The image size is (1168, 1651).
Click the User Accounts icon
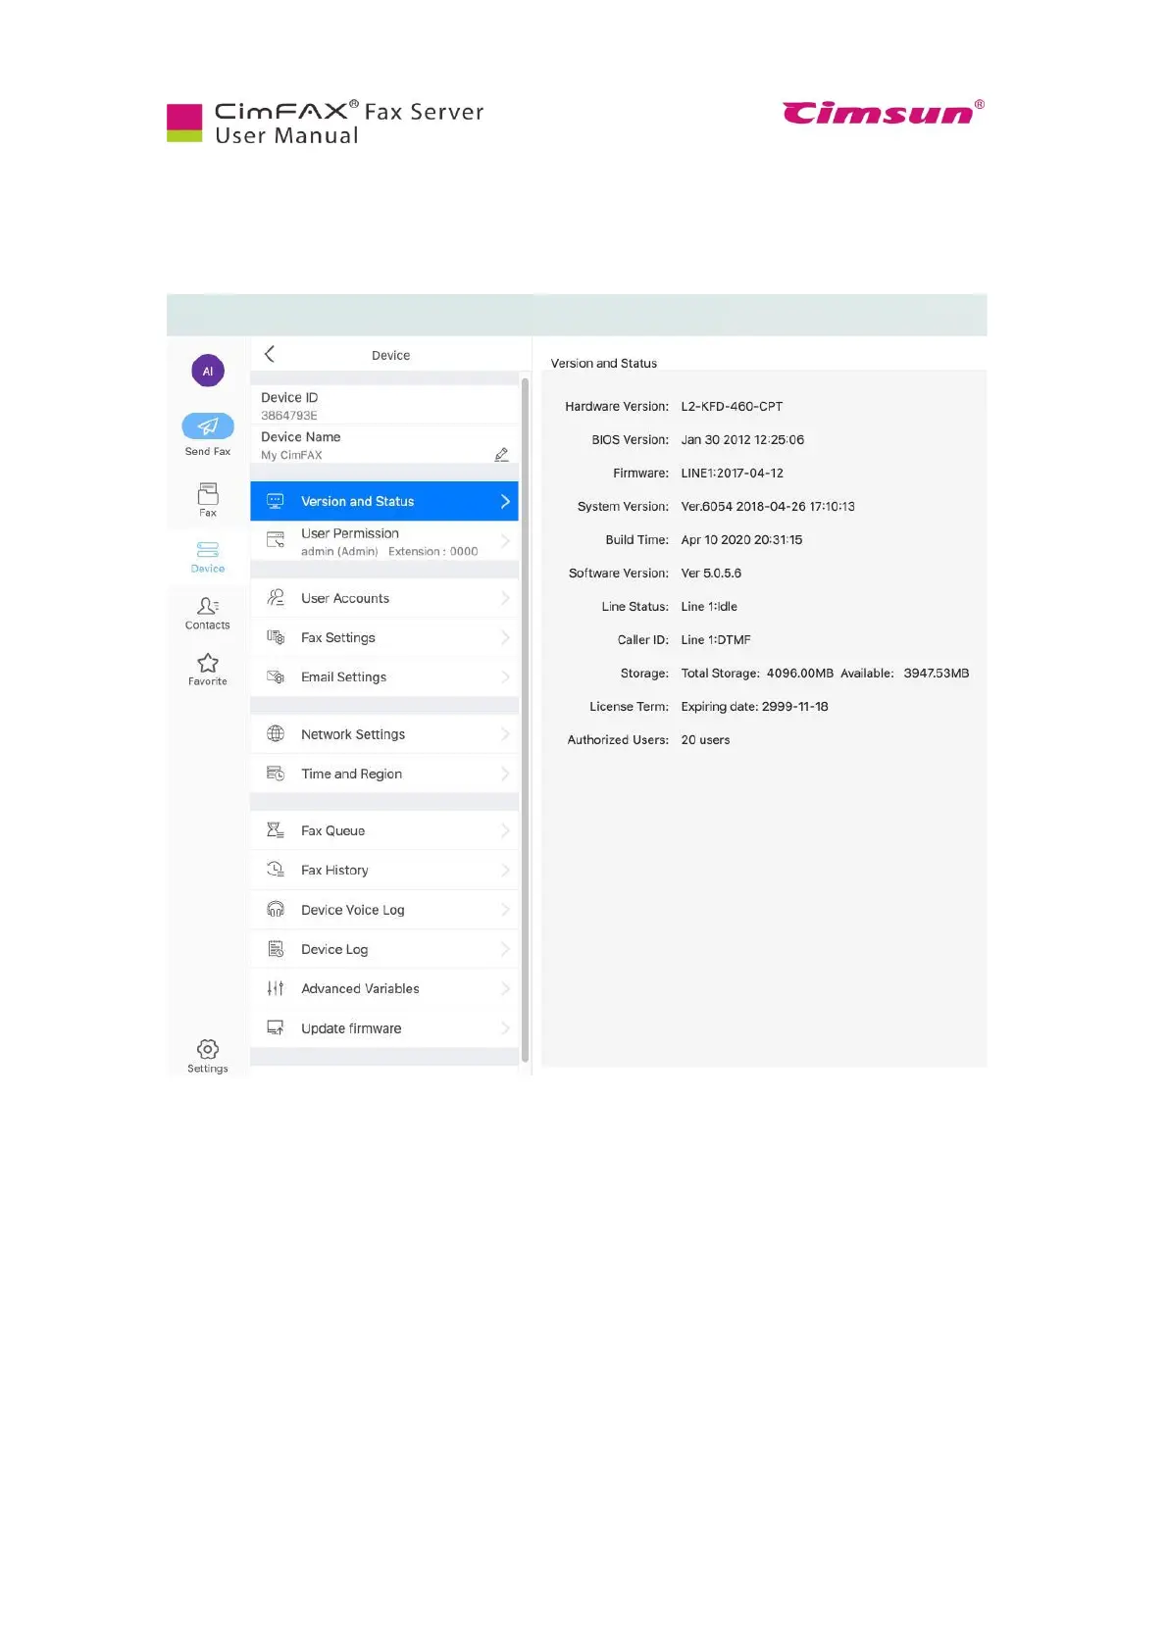point(276,597)
